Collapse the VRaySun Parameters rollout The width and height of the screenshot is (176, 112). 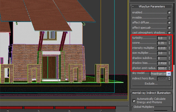[152, 6]
